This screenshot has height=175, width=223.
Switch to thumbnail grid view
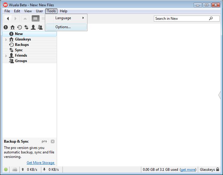35,19
